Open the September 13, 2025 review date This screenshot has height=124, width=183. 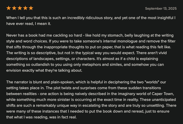click(161, 8)
